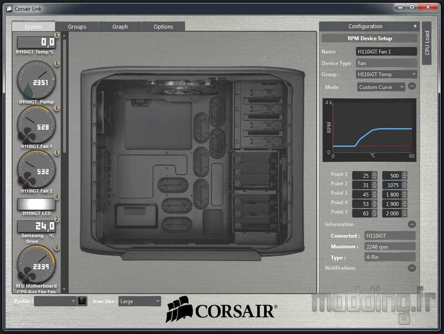Click the stepper on Point 2 temperature
The height and width of the screenshot is (334, 444).
(x=375, y=185)
